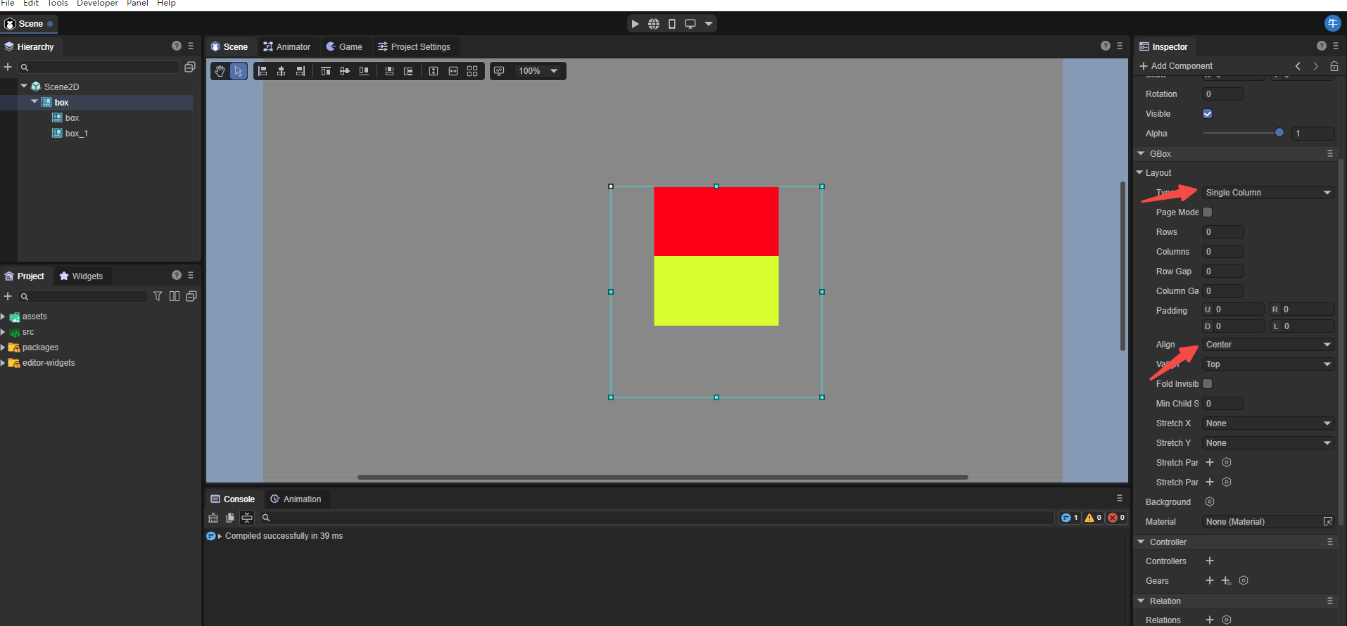1347x626 pixels.
Task: Click the align left toolbar icon
Action: pyautogui.click(x=263, y=71)
